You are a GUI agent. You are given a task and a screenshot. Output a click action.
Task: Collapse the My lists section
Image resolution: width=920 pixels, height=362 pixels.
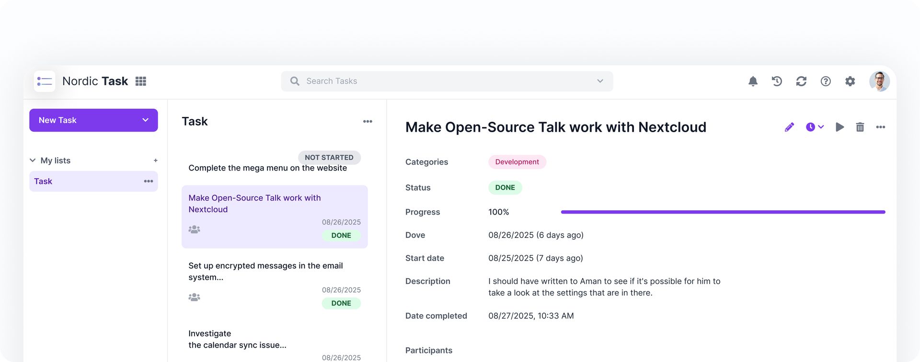point(33,160)
